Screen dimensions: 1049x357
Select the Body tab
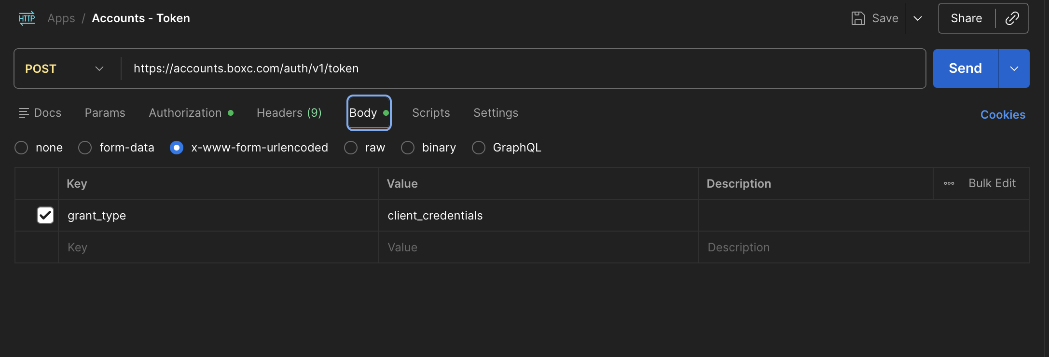click(x=369, y=113)
